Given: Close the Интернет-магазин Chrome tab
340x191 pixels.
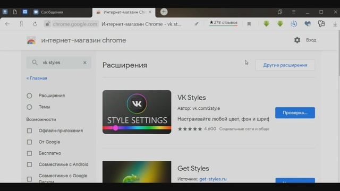Looking at the screenshot, I should 150,12.
